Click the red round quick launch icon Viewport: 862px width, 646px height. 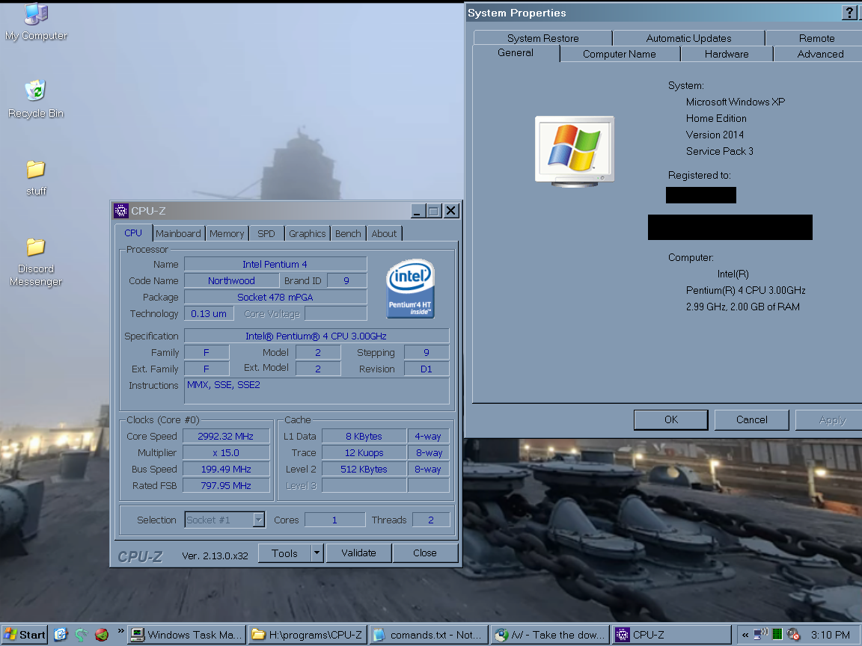[102, 635]
